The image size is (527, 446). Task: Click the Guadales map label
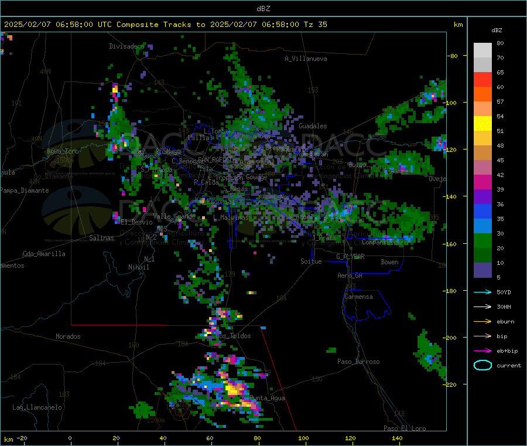coord(313,126)
